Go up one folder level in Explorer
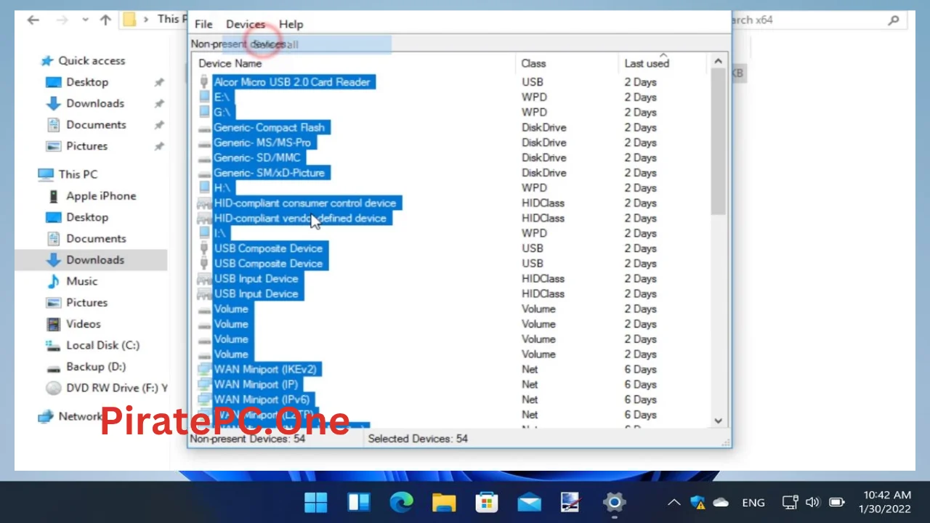This screenshot has height=523, width=930. 105,20
